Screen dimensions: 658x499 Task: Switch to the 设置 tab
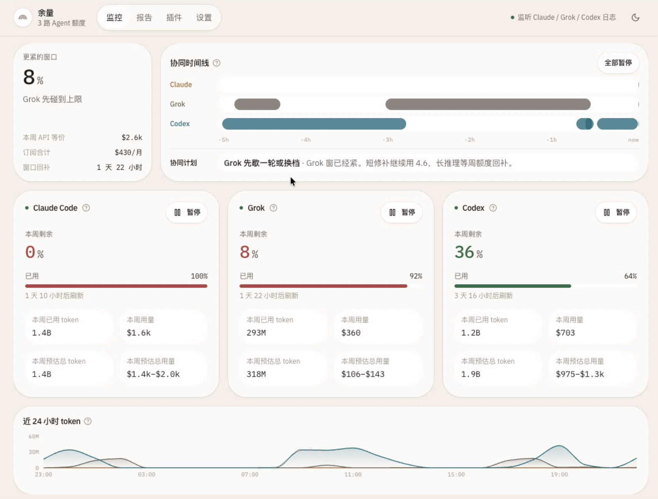204,17
